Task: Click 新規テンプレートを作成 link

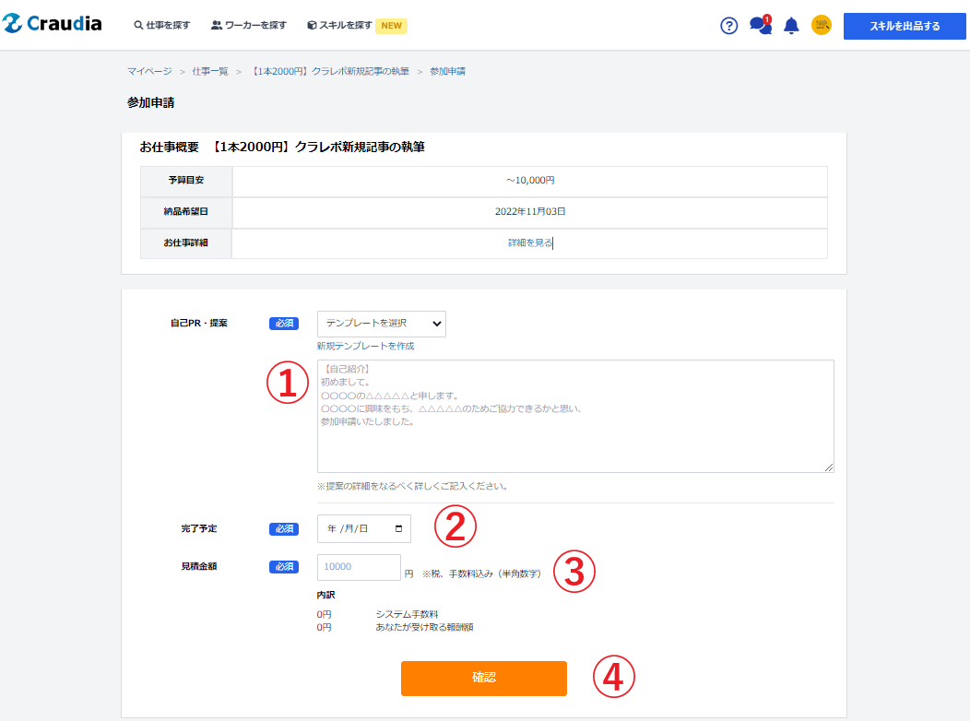Action: pos(365,346)
